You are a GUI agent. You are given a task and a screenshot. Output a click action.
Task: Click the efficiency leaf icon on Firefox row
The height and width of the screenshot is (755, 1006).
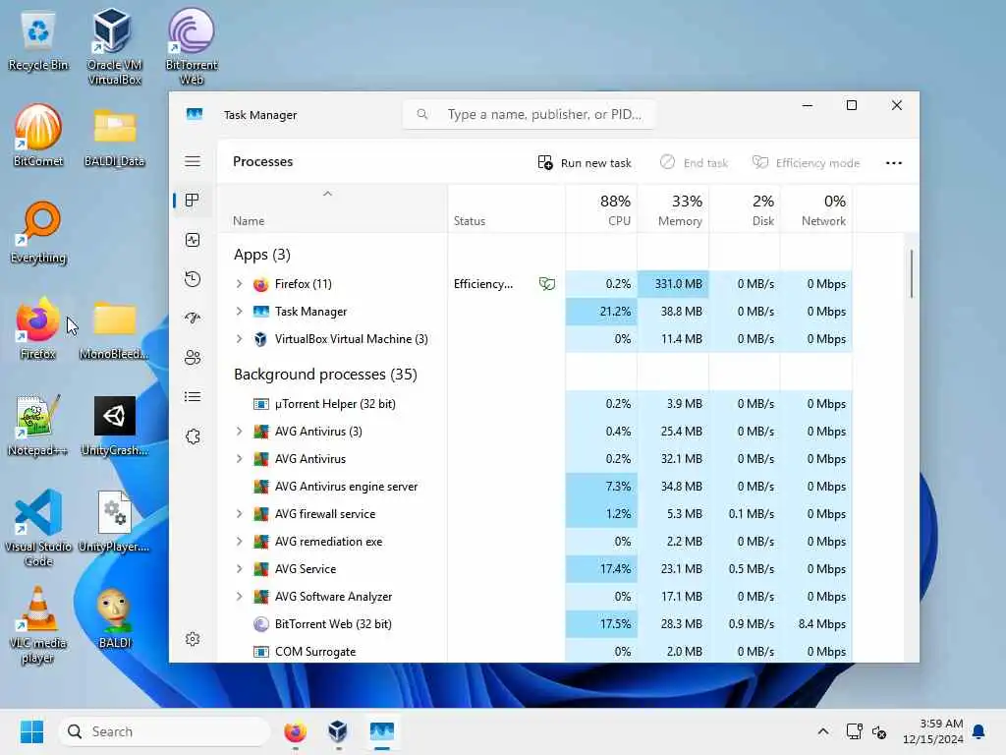[547, 283]
